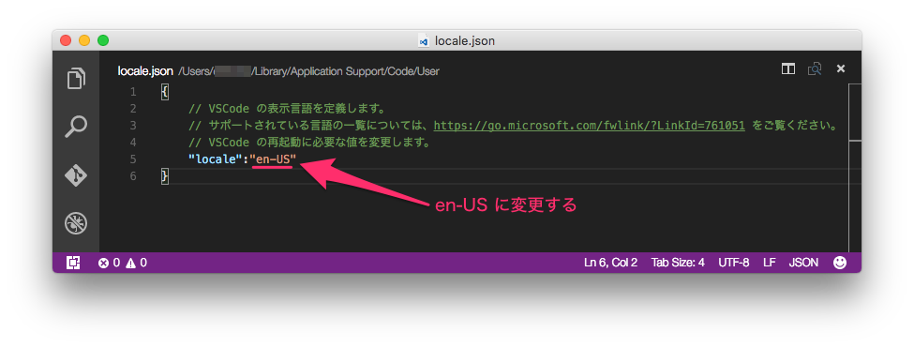The image size is (914, 348).
Task: Change indentation via Tab Size: 4
Action: [x=678, y=263]
